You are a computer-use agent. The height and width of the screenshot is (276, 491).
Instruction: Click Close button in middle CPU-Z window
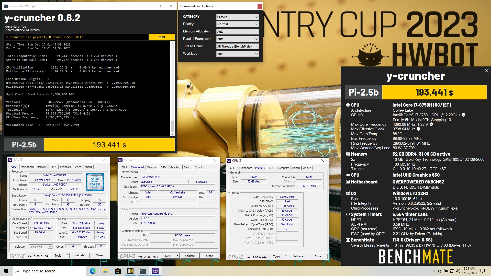pos(209,256)
